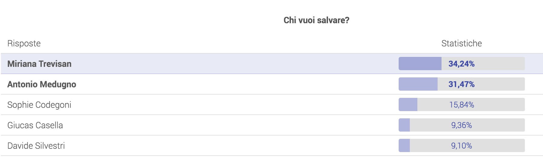Select the Sophie Codegoni answer name
543x162 pixels.
click(39, 105)
